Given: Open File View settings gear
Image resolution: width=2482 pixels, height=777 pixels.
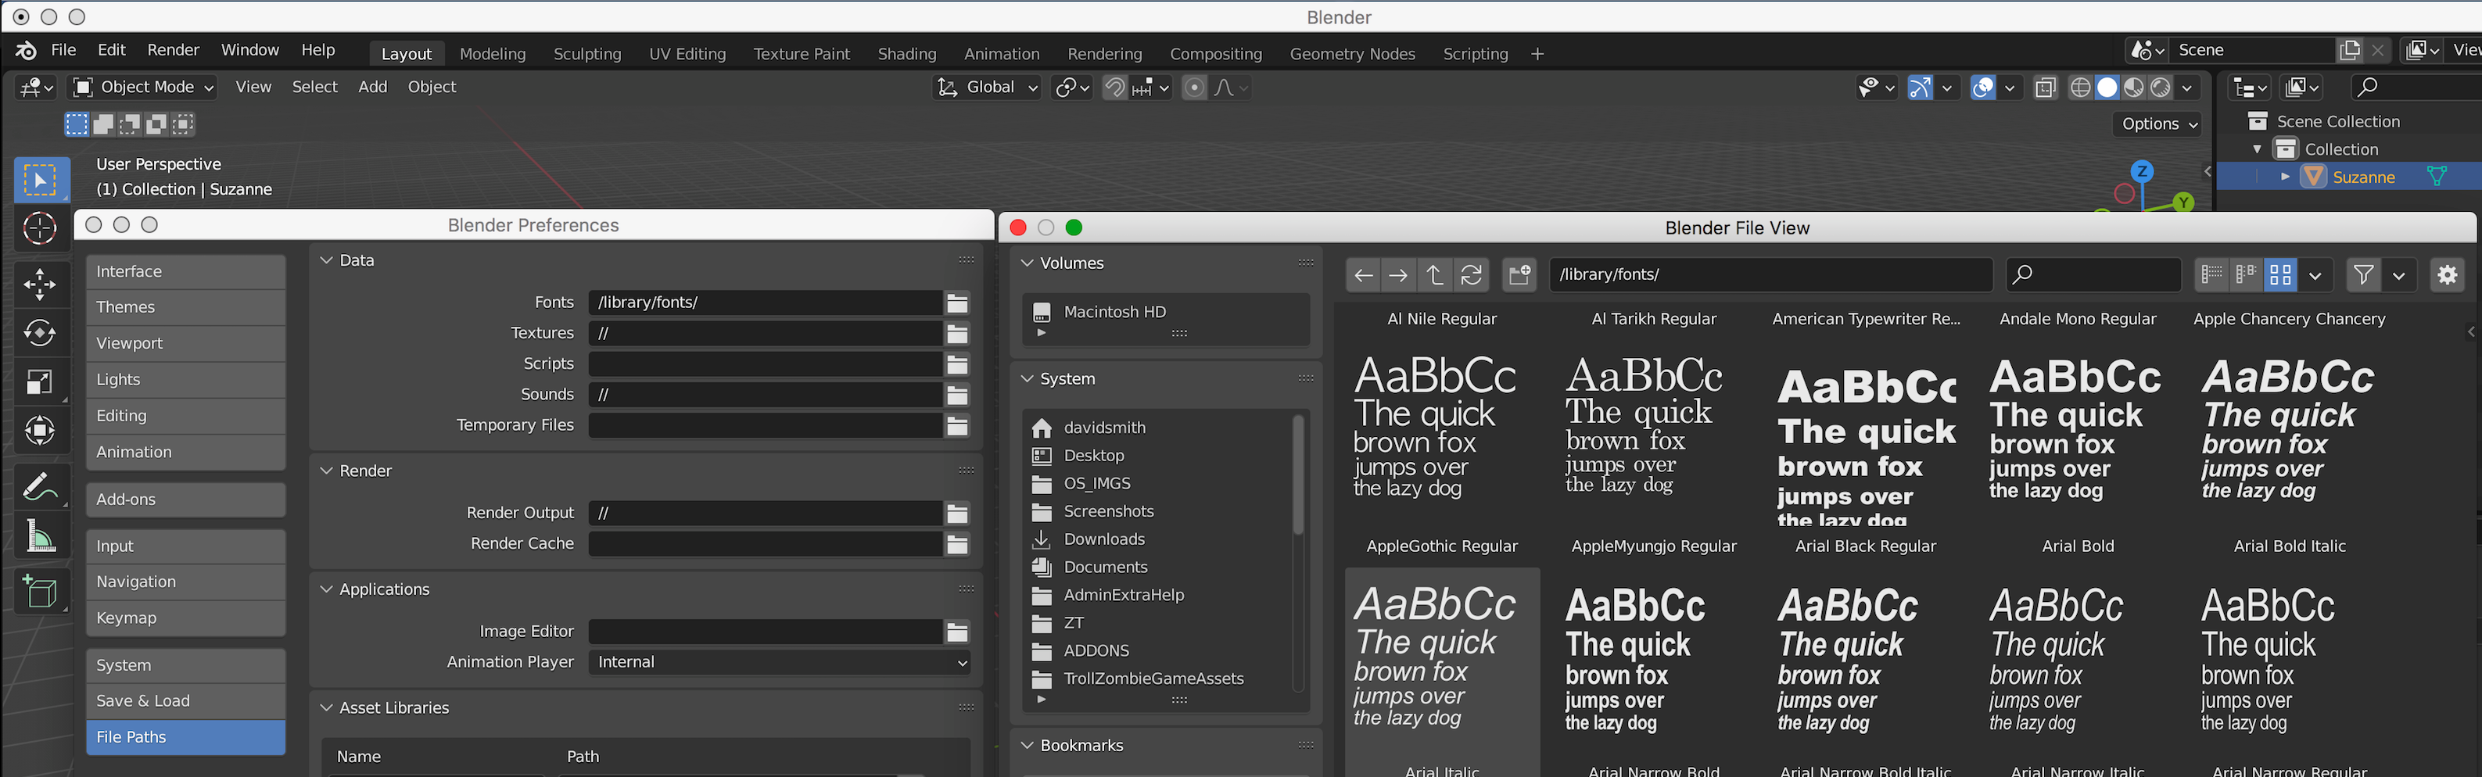Looking at the screenshot, I should click(2448, 275).
